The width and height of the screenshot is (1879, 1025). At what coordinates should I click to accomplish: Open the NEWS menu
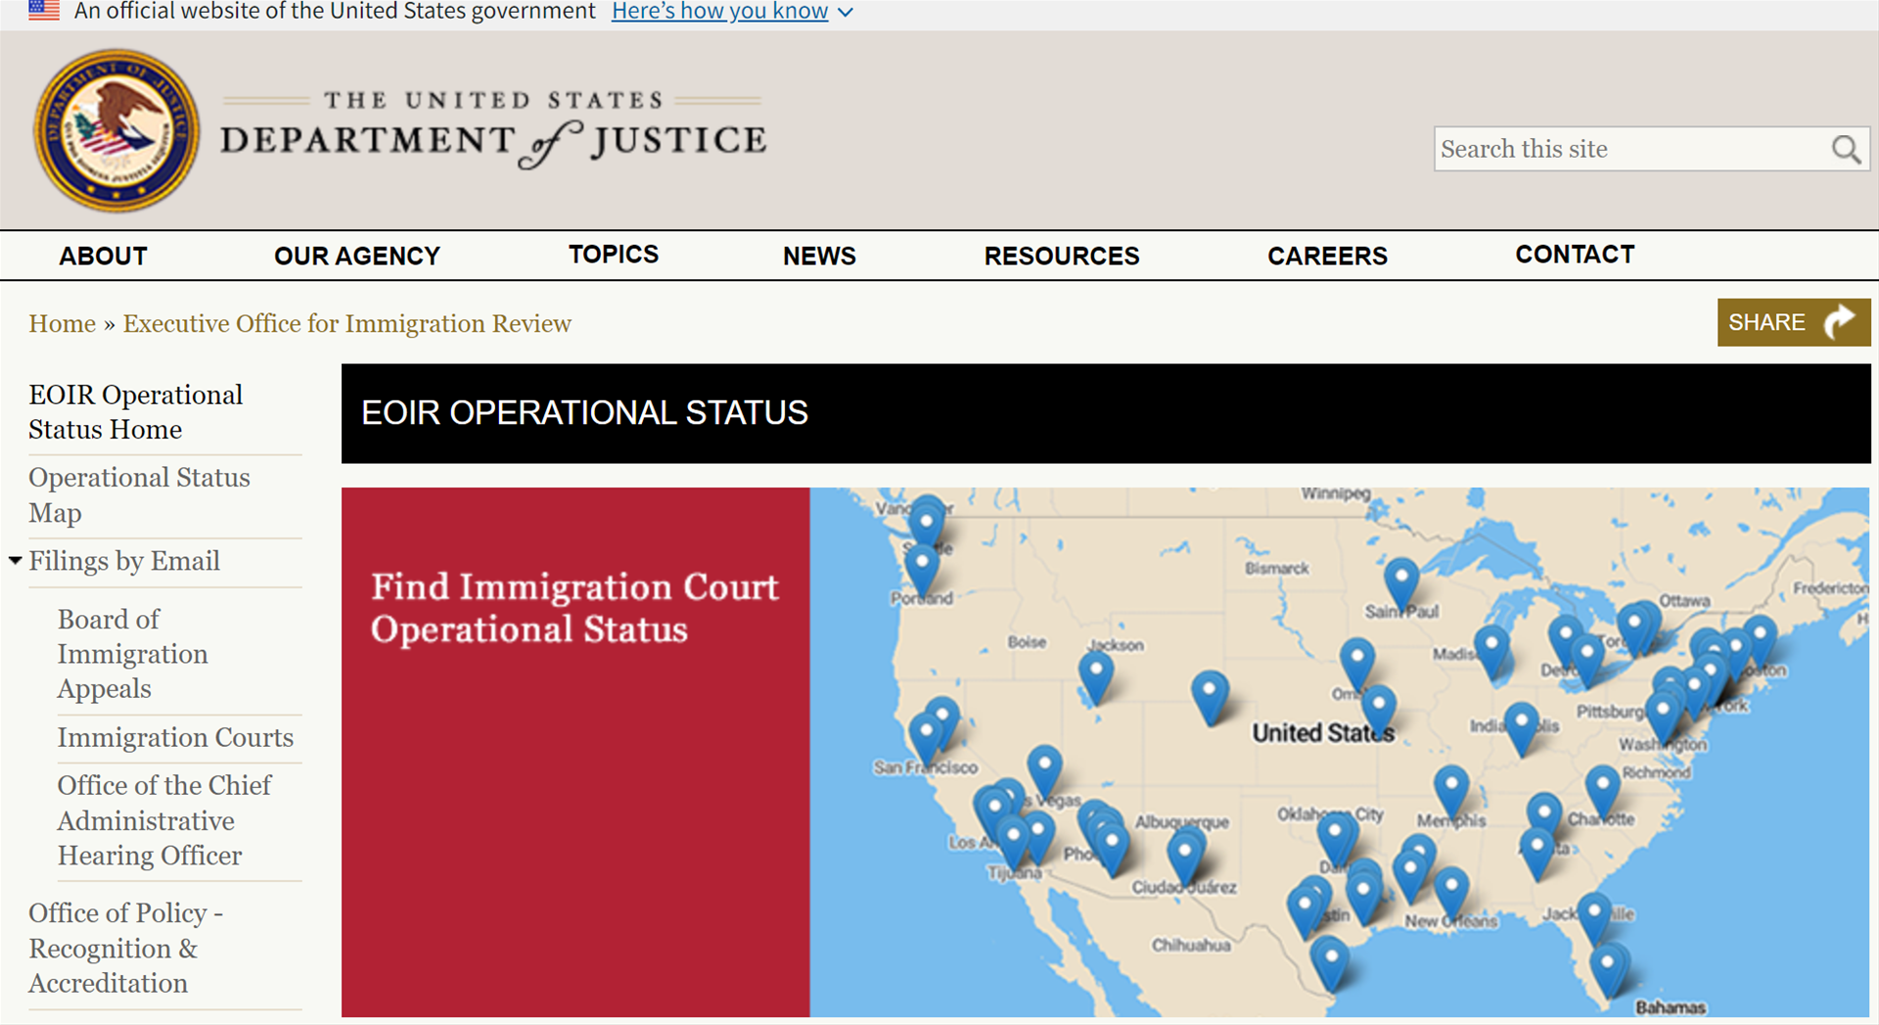(819, 256)
